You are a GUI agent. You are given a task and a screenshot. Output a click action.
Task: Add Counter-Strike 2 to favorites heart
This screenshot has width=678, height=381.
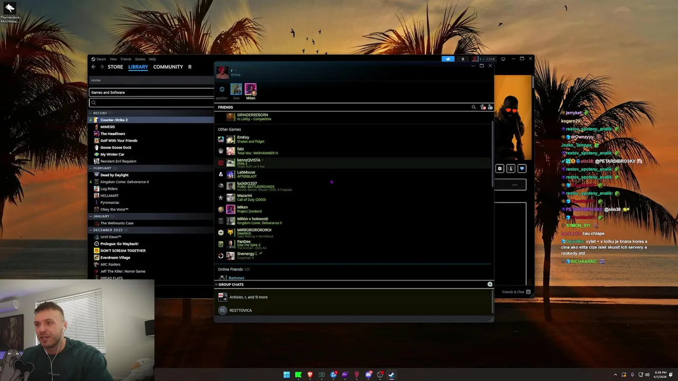tap(522, 168)
